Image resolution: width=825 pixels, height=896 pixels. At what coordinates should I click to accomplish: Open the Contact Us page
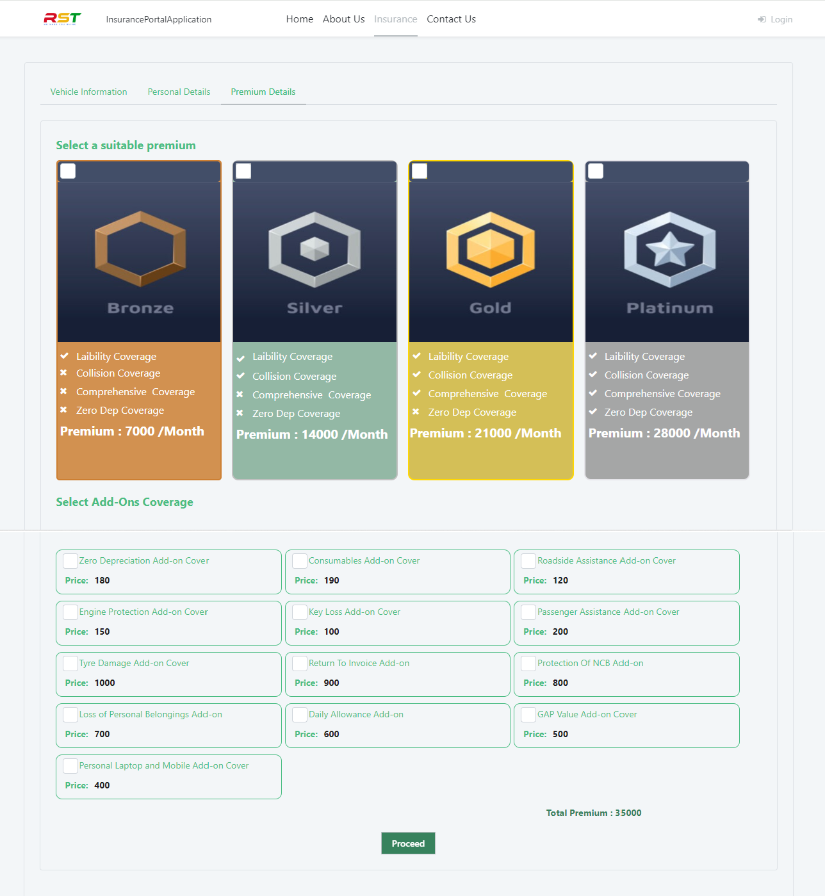point(452,19)
